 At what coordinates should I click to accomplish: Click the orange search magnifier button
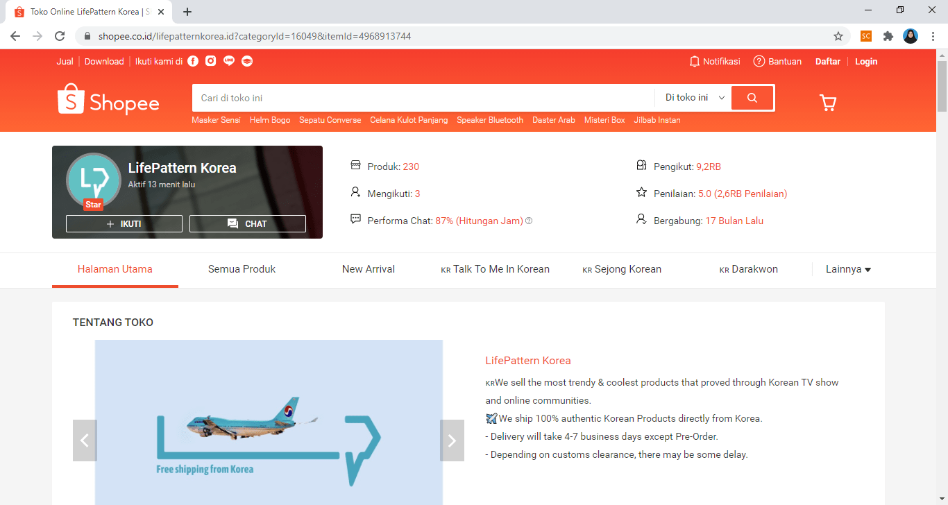(x=752, y=98)
